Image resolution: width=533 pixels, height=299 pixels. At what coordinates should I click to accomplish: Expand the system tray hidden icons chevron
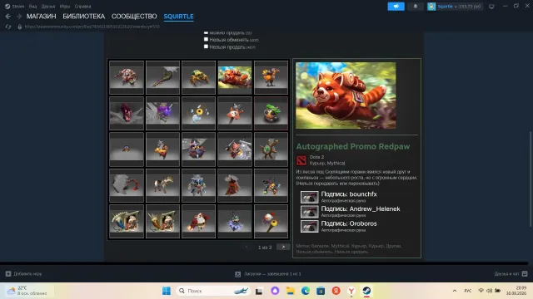click(455, 291)
